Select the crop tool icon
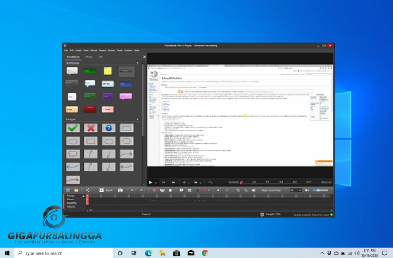Image resolution: width=393 pixels, height=258 pixels. click(x=238, y=190)
